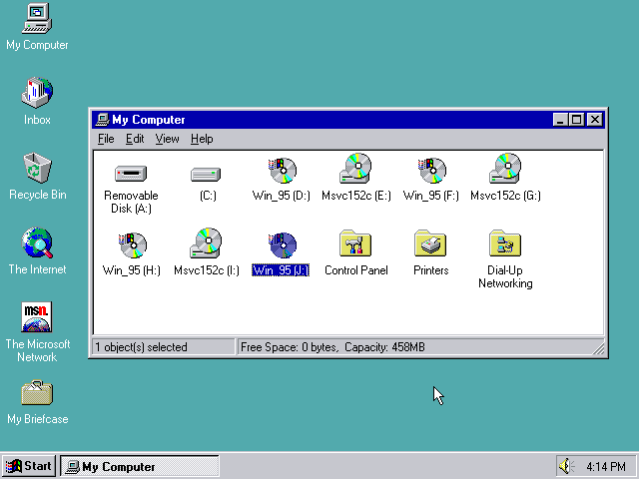Maximize the My Computer window

tap(577, 120)
